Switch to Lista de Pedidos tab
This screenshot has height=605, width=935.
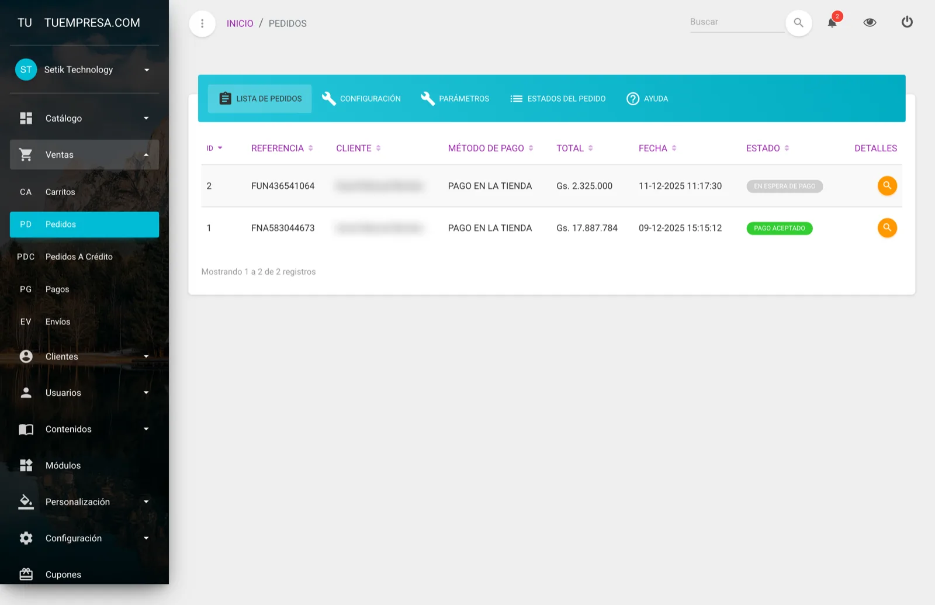tap(259, 99)
